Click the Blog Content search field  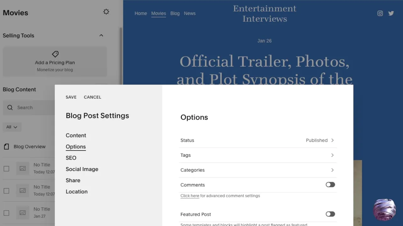pyautogui.click(x=35, y=108)
